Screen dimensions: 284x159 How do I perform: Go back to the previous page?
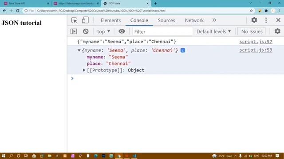[4, 11]
